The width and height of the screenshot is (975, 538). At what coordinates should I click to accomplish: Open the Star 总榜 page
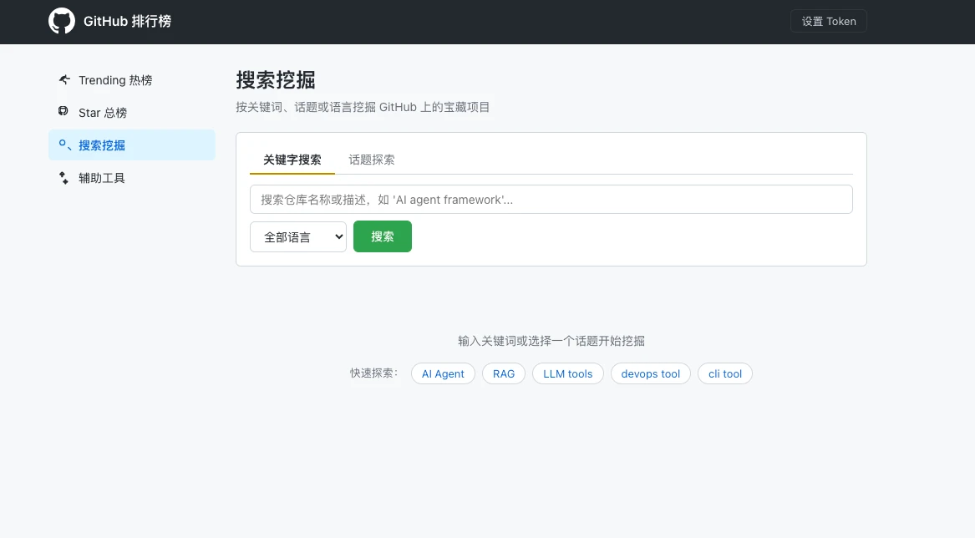point(132,113)
